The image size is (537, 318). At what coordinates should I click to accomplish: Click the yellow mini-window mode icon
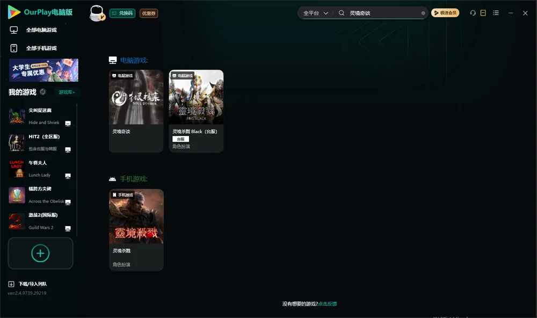[x=483, y=13]
